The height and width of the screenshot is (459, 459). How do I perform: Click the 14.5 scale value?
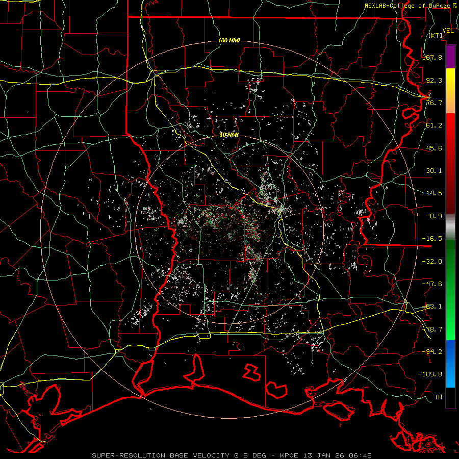434,193
